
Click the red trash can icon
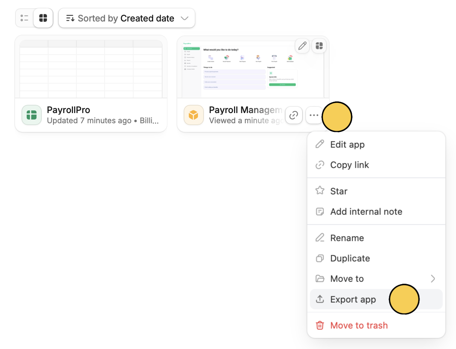320,325
